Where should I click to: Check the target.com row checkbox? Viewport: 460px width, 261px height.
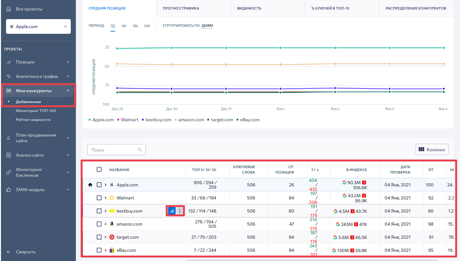(99, 237)
